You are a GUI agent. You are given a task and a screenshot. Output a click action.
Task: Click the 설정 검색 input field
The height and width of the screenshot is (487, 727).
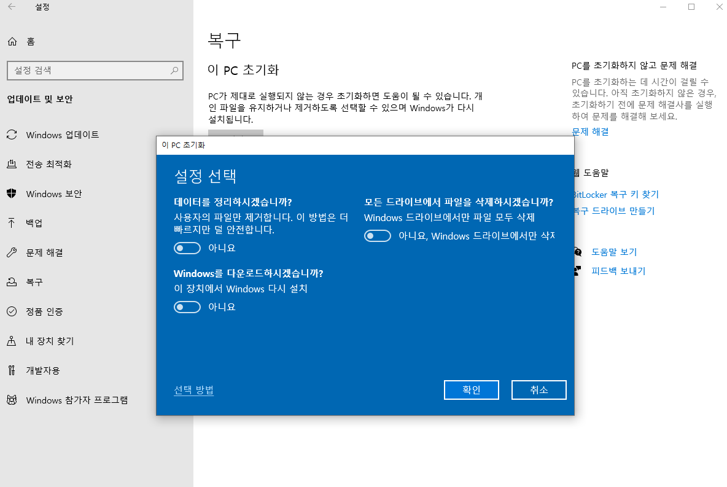(95, 71)
